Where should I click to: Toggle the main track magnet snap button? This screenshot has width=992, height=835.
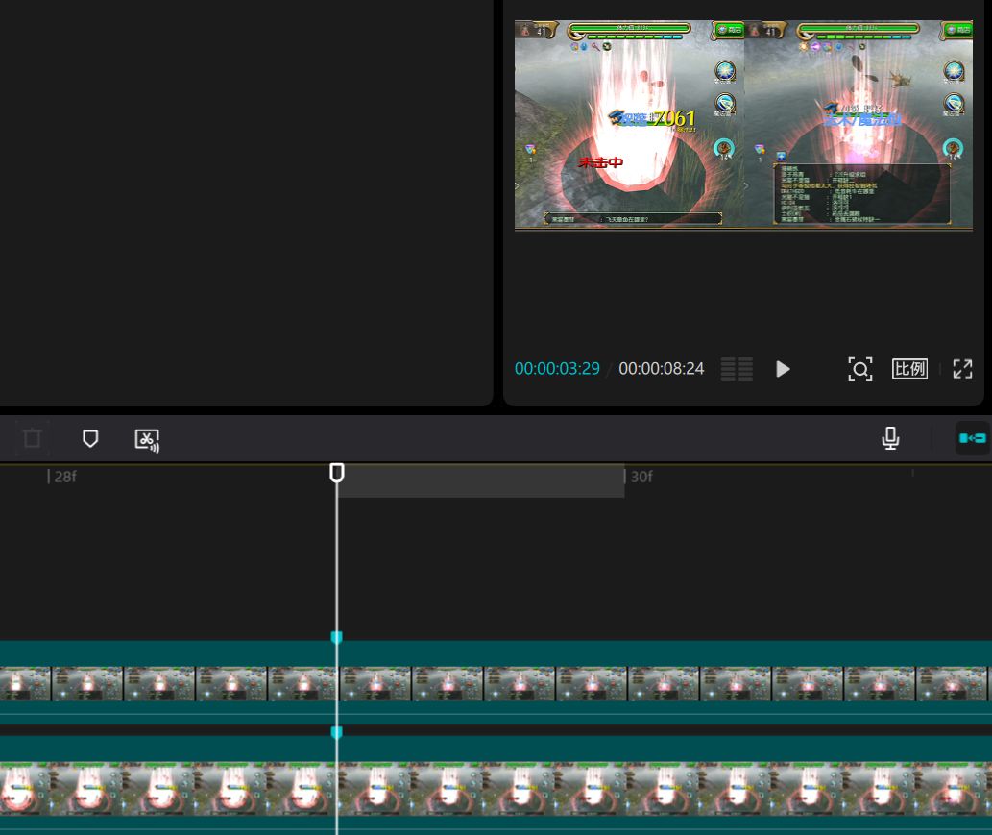coord(973,438)
